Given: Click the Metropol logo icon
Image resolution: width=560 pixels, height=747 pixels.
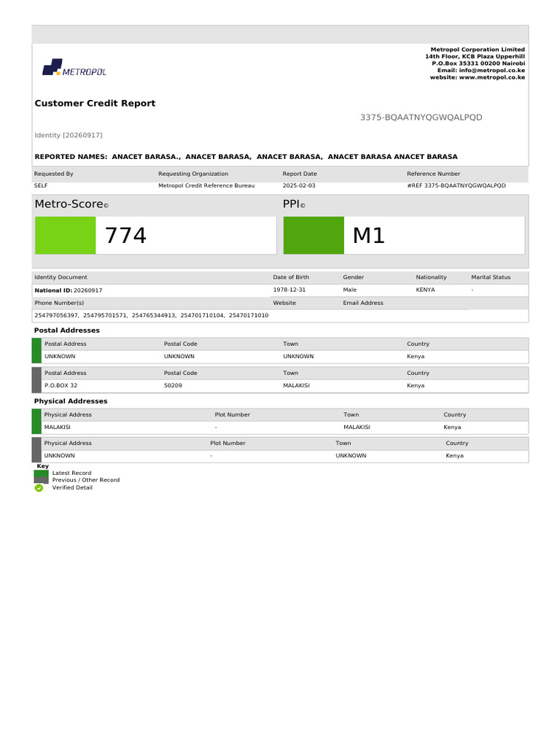Looking at the screenshot, I should [x=52, y=67].
